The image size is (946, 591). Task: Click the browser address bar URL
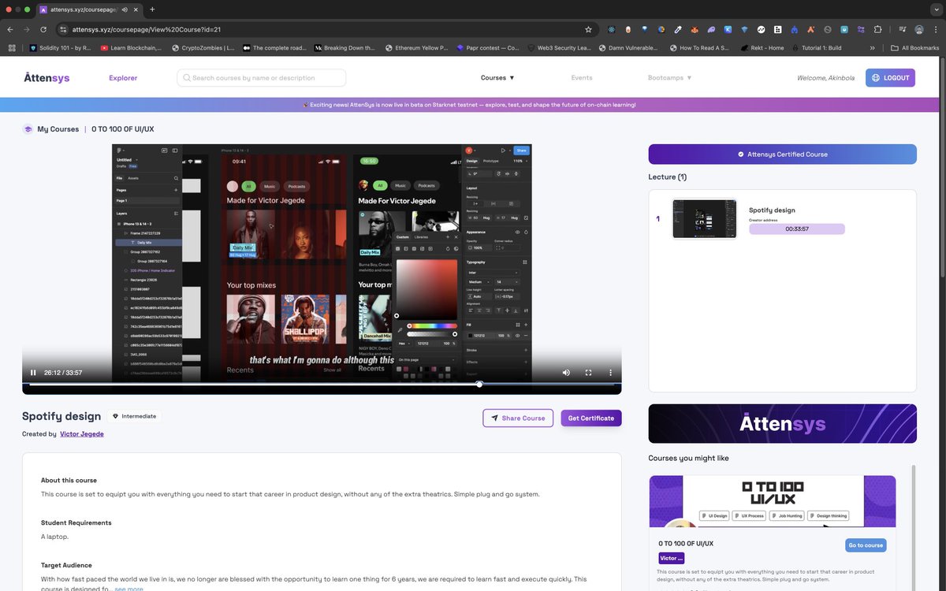[147, 29]
